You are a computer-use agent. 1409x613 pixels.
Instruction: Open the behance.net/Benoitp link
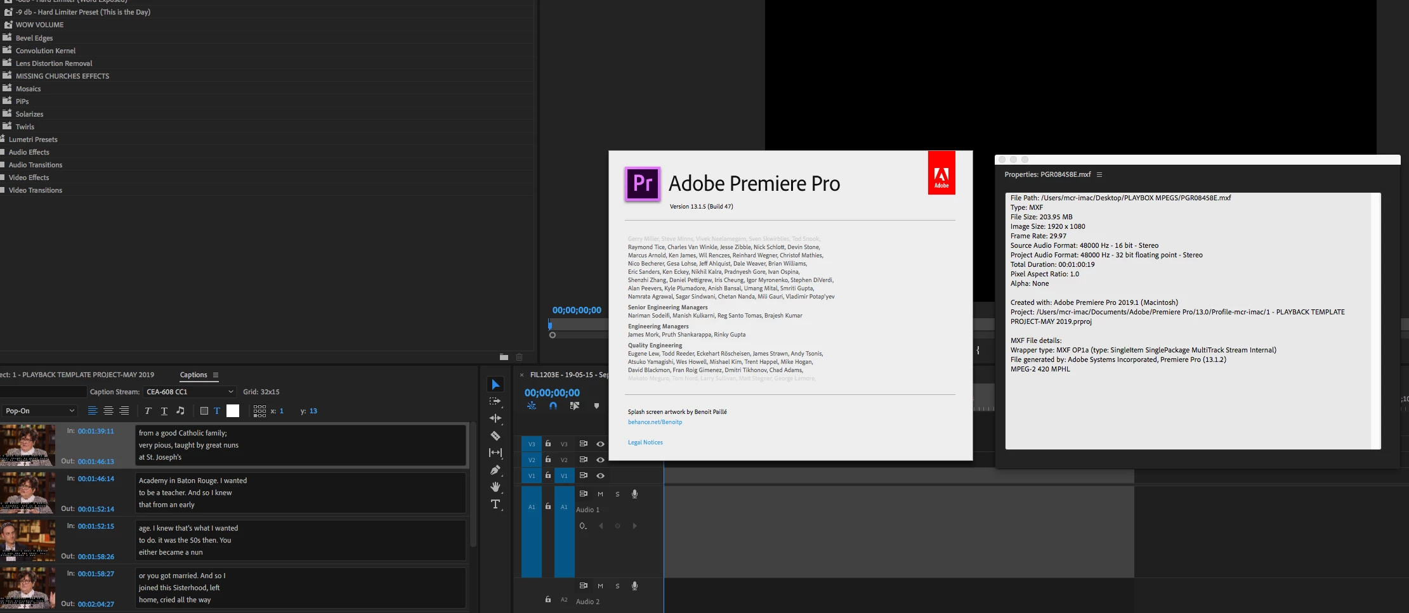point(655,422)
